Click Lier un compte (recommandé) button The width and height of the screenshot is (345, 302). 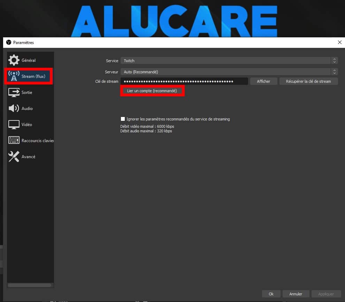tap(152, 91)
